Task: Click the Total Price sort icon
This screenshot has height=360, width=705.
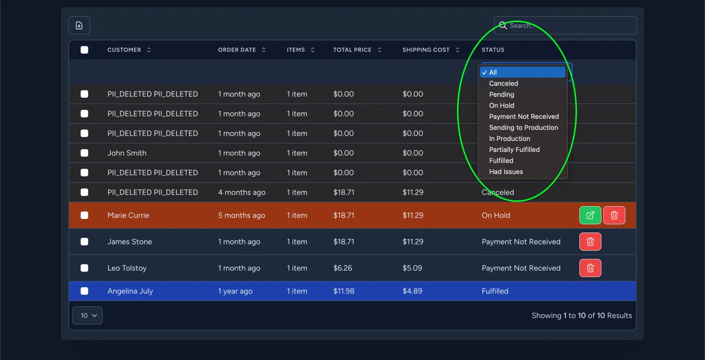Action: tap(379, 50)
